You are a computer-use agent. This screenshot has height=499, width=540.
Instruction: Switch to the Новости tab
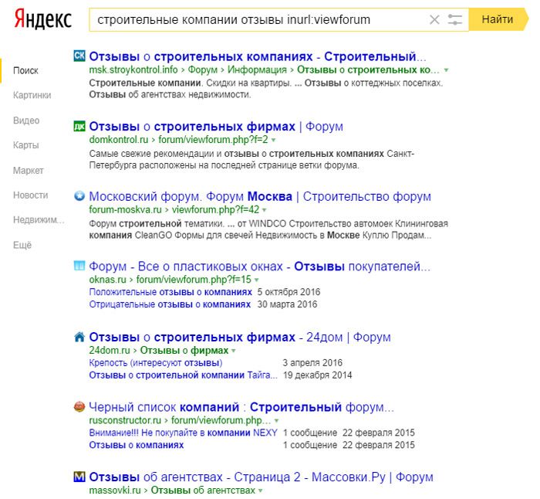pyautogui.click(x=31, y=195)
